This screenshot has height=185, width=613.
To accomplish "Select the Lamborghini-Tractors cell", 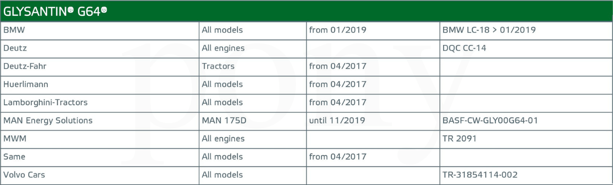I will click(99, 103).
